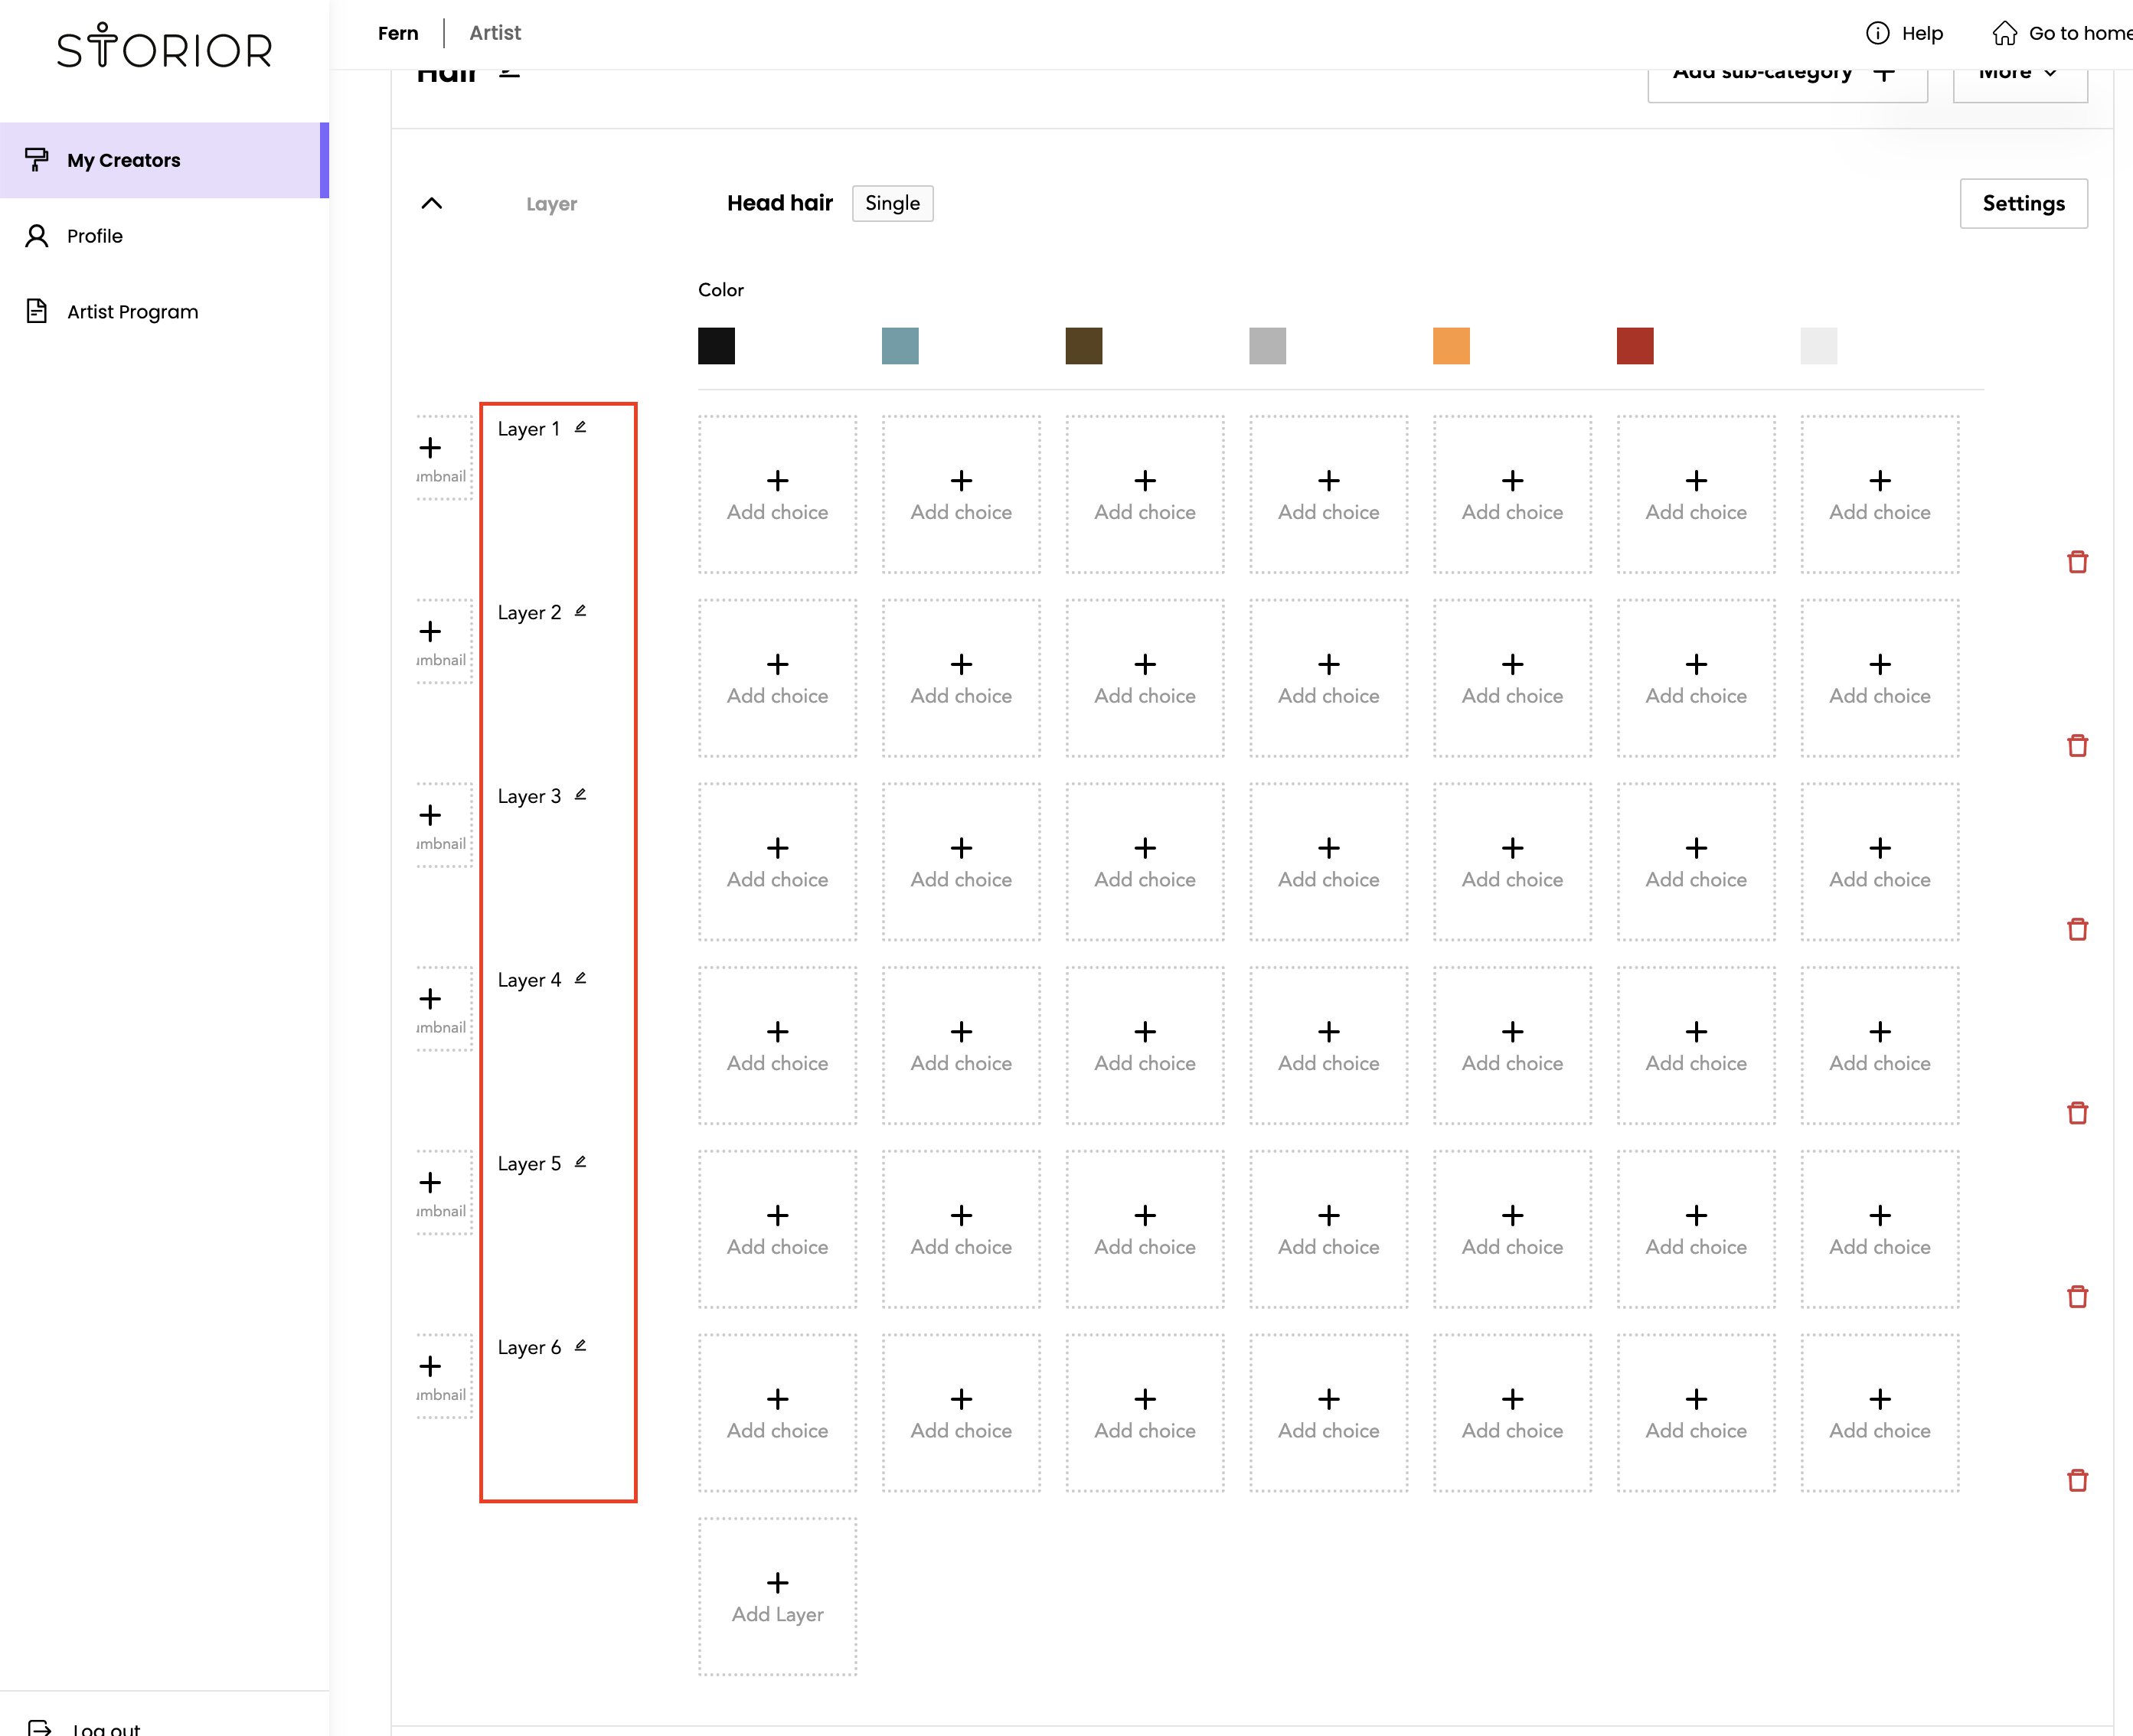Delete Layer 2 with its red trash icon

click(x=2077, y=746)
